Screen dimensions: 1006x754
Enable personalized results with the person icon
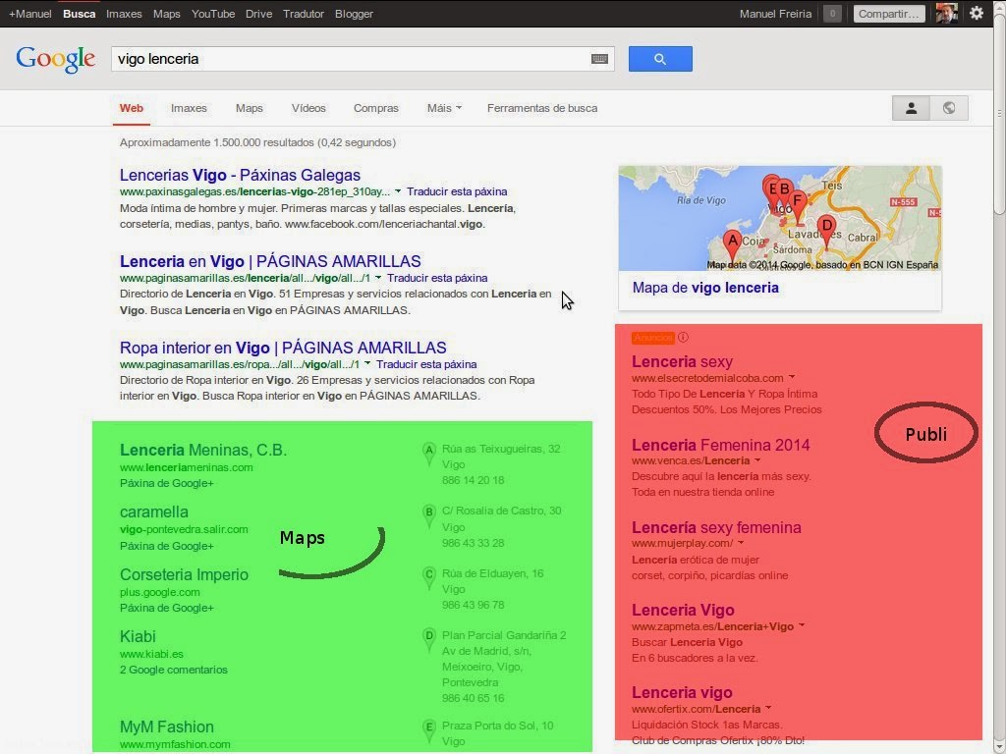pyautogui.click(x=910, y=107)
